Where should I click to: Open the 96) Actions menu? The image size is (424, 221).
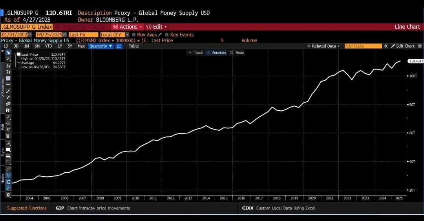click(125, 27)
